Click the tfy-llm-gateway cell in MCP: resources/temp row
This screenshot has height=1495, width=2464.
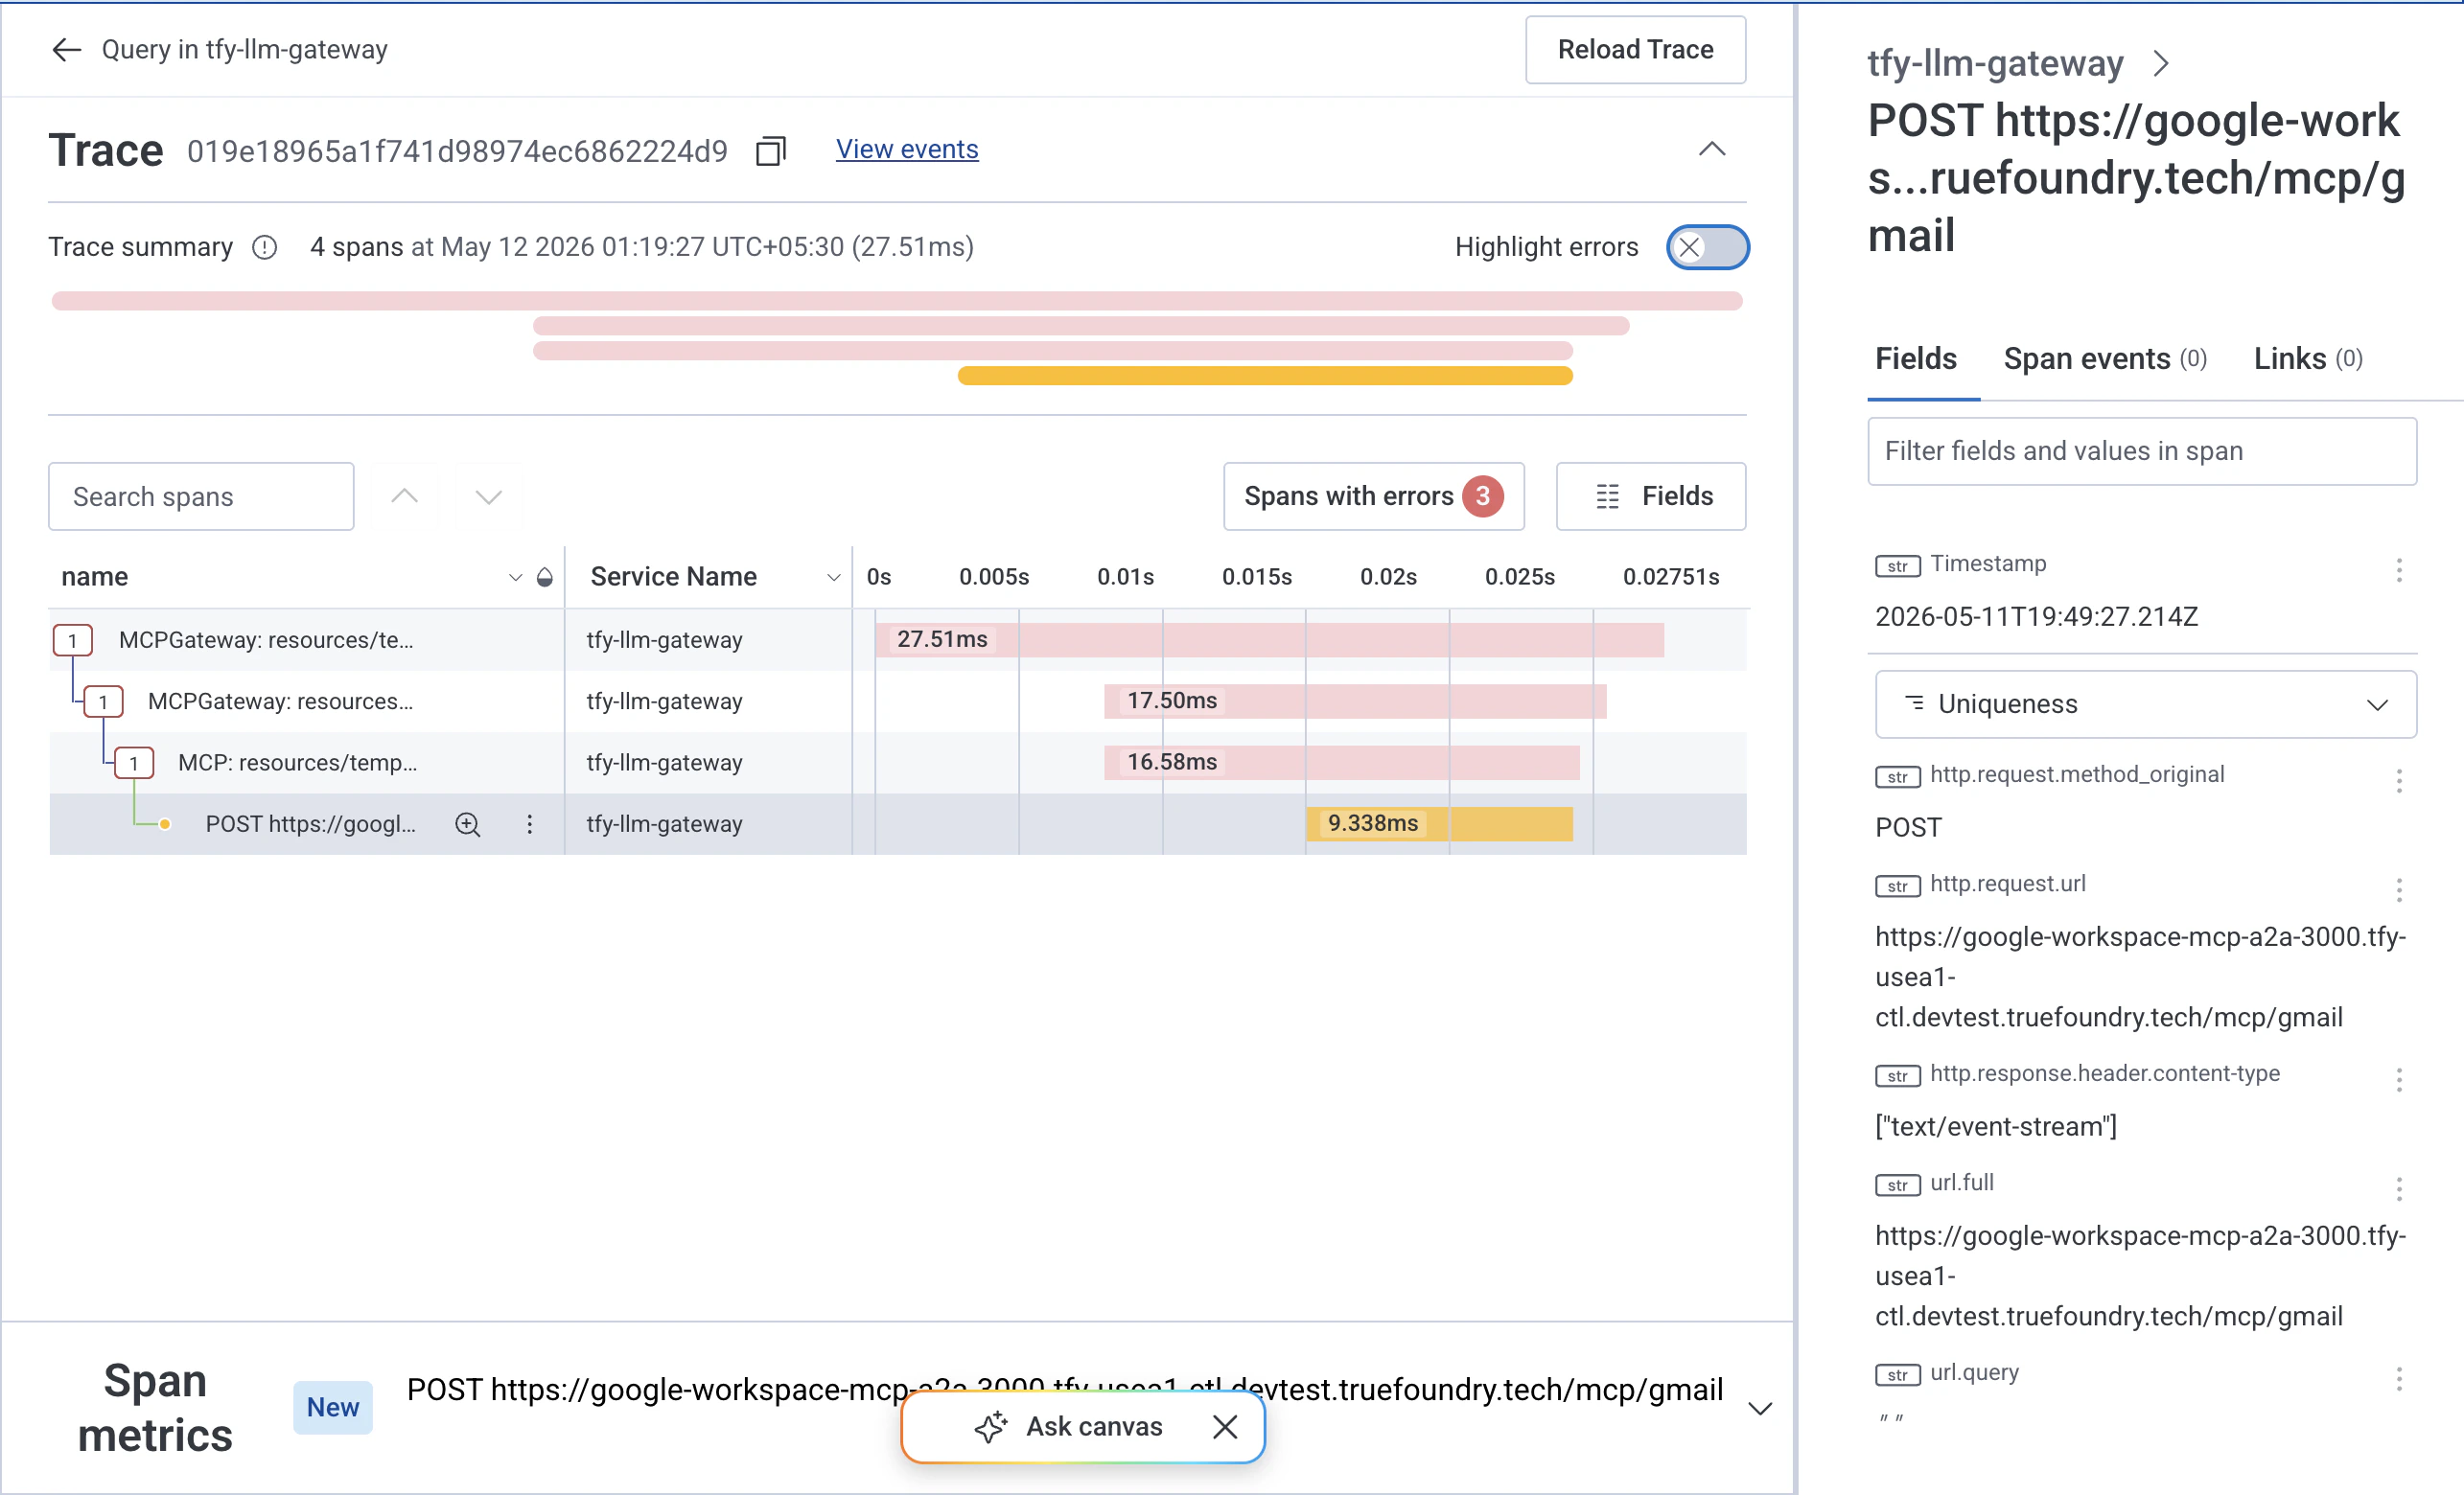(664, 764)
